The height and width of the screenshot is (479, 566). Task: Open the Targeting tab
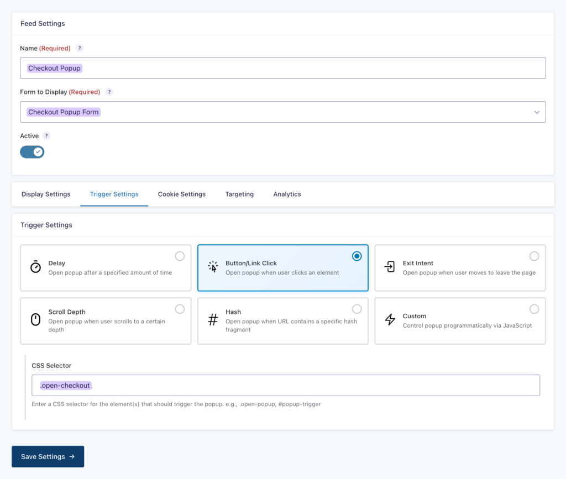click(239, 194)
